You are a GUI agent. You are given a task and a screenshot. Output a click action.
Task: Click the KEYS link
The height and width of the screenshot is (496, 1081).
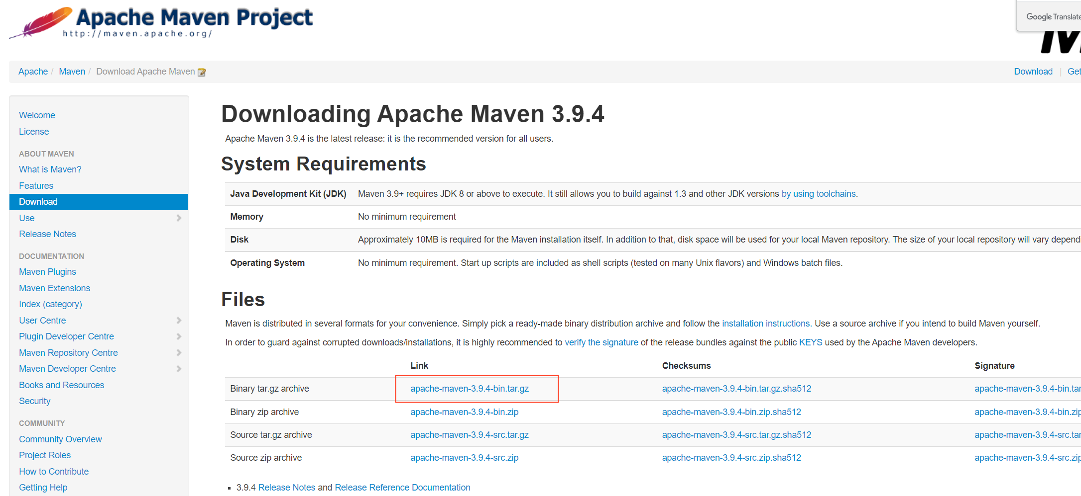pos(810,342)
